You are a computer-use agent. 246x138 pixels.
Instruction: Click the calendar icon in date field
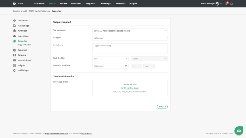click(x=126, y=66)
